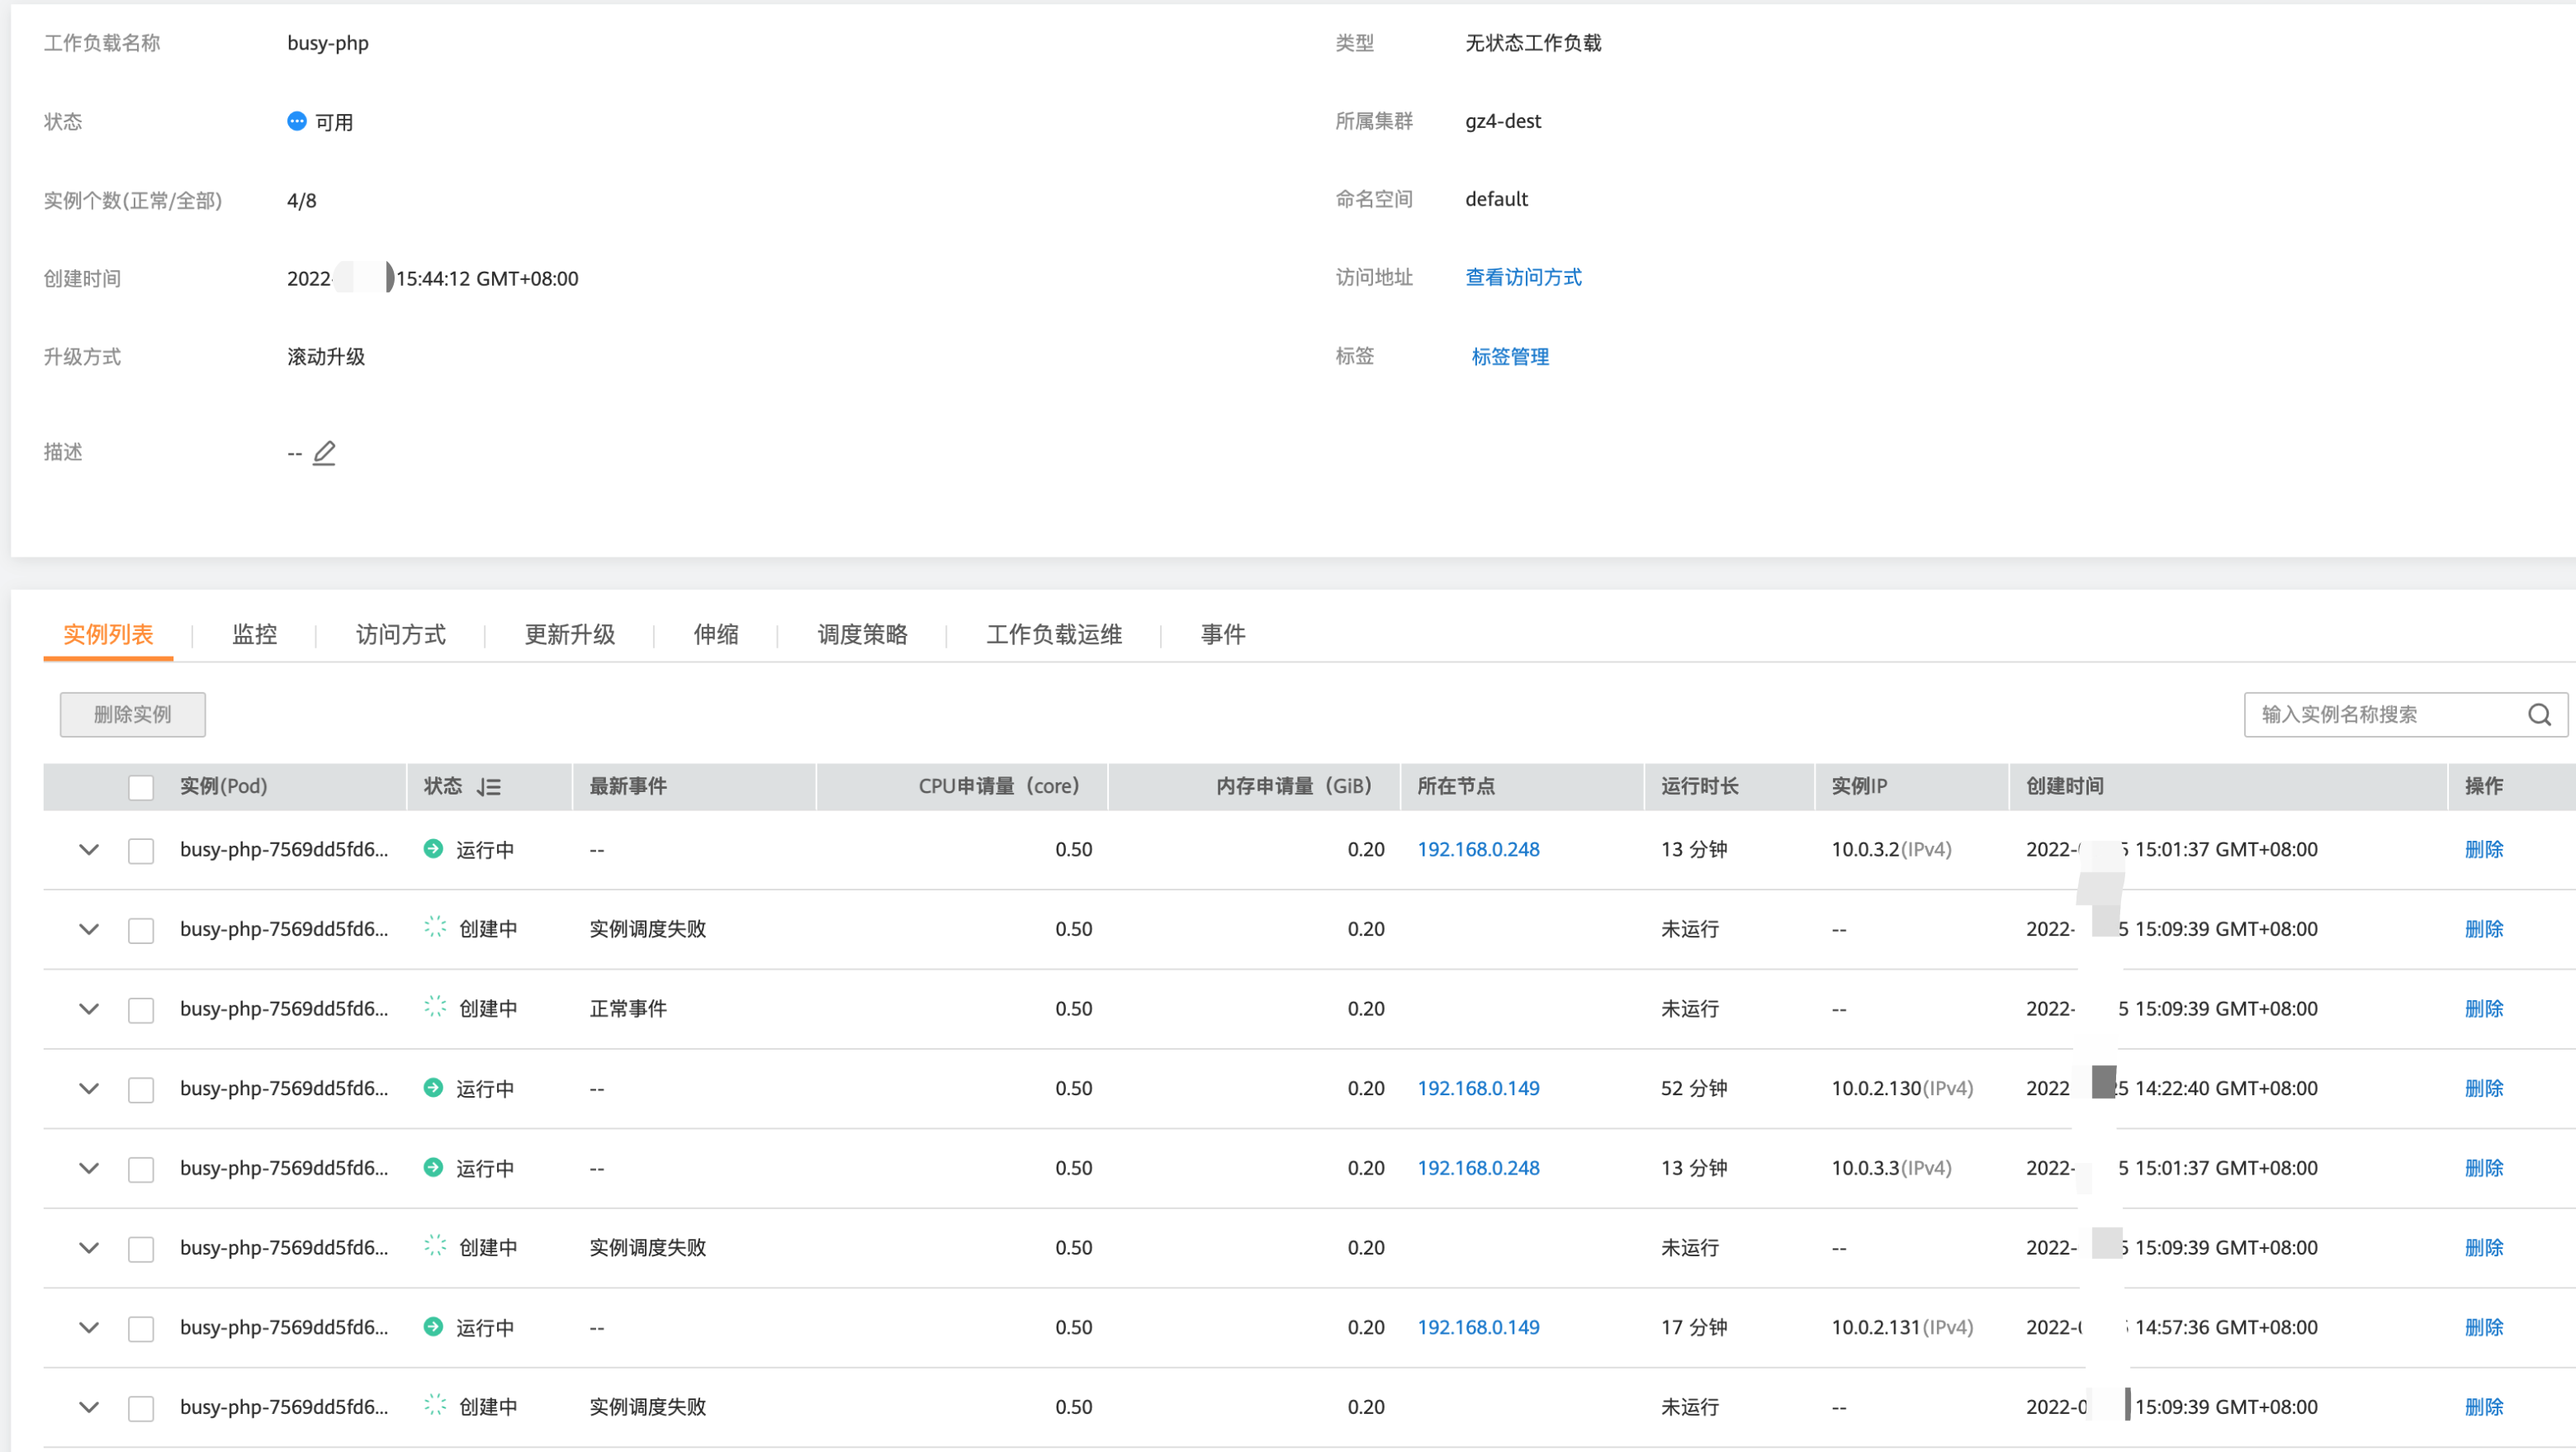2576x1452 pixels.
Task: Click the search magnifier icon
Action: point(2539,714)
